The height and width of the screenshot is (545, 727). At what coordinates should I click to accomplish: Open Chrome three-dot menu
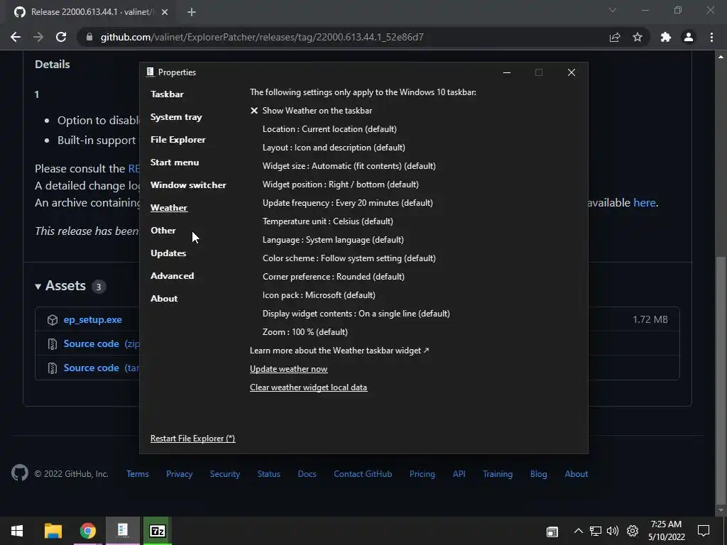click(x=711, y=37)
